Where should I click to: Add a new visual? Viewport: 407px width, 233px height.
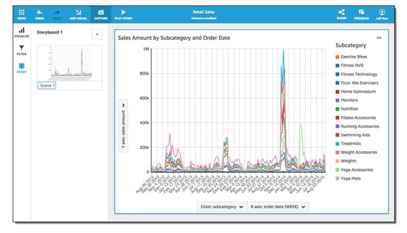click(x=78, y=15)
